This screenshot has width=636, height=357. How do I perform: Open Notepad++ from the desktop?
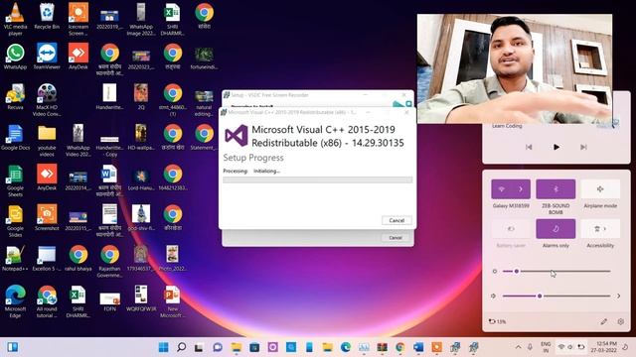click(x=16, y=258)
